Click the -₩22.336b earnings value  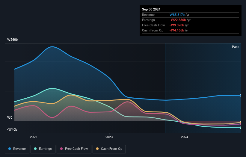(x=178, y=20)
